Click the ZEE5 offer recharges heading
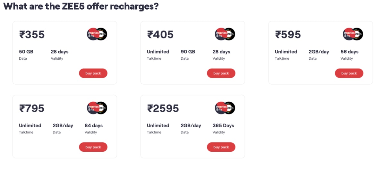Image resolution: width=385 pixels, height=169 pixels. point(81,6)
